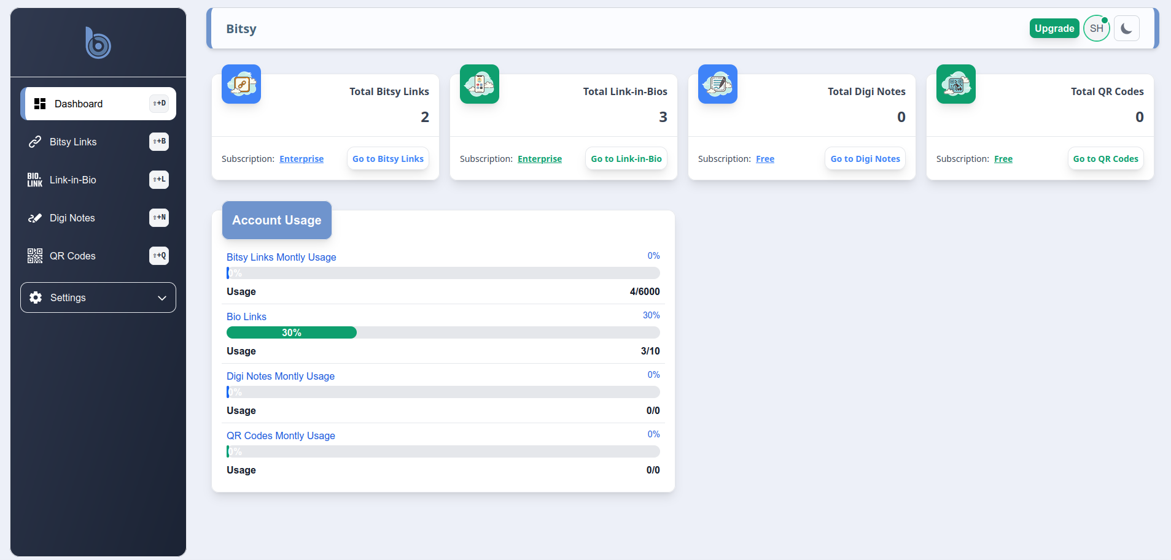Select Link-in-Bio sidebar menu item
The image size is (1171, 560).
coord(73,180)
